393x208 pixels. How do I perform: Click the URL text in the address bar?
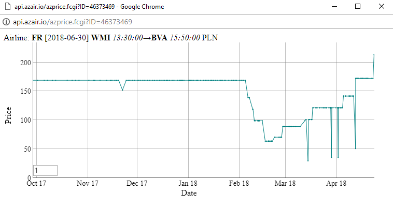(73, 22)
